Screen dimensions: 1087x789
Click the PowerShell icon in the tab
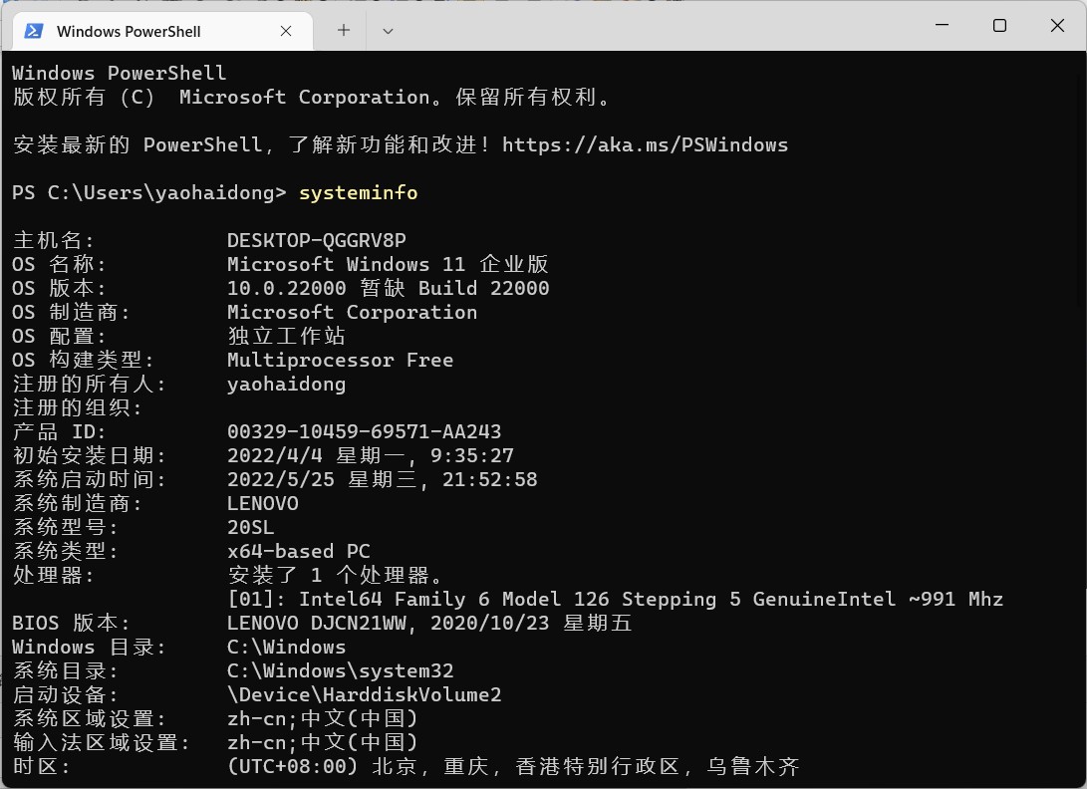point(34,31)
